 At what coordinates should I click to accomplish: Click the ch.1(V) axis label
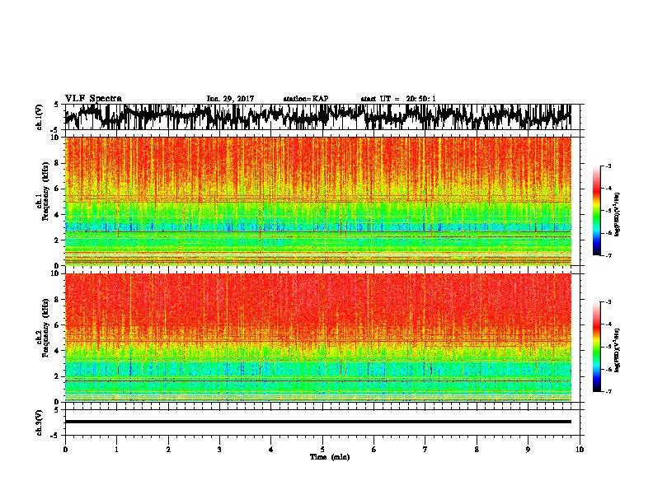(40, 117)
